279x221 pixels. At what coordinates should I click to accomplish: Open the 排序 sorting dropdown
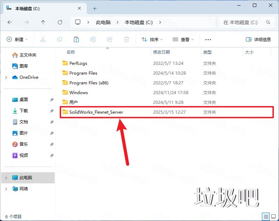tap(152, 39)
